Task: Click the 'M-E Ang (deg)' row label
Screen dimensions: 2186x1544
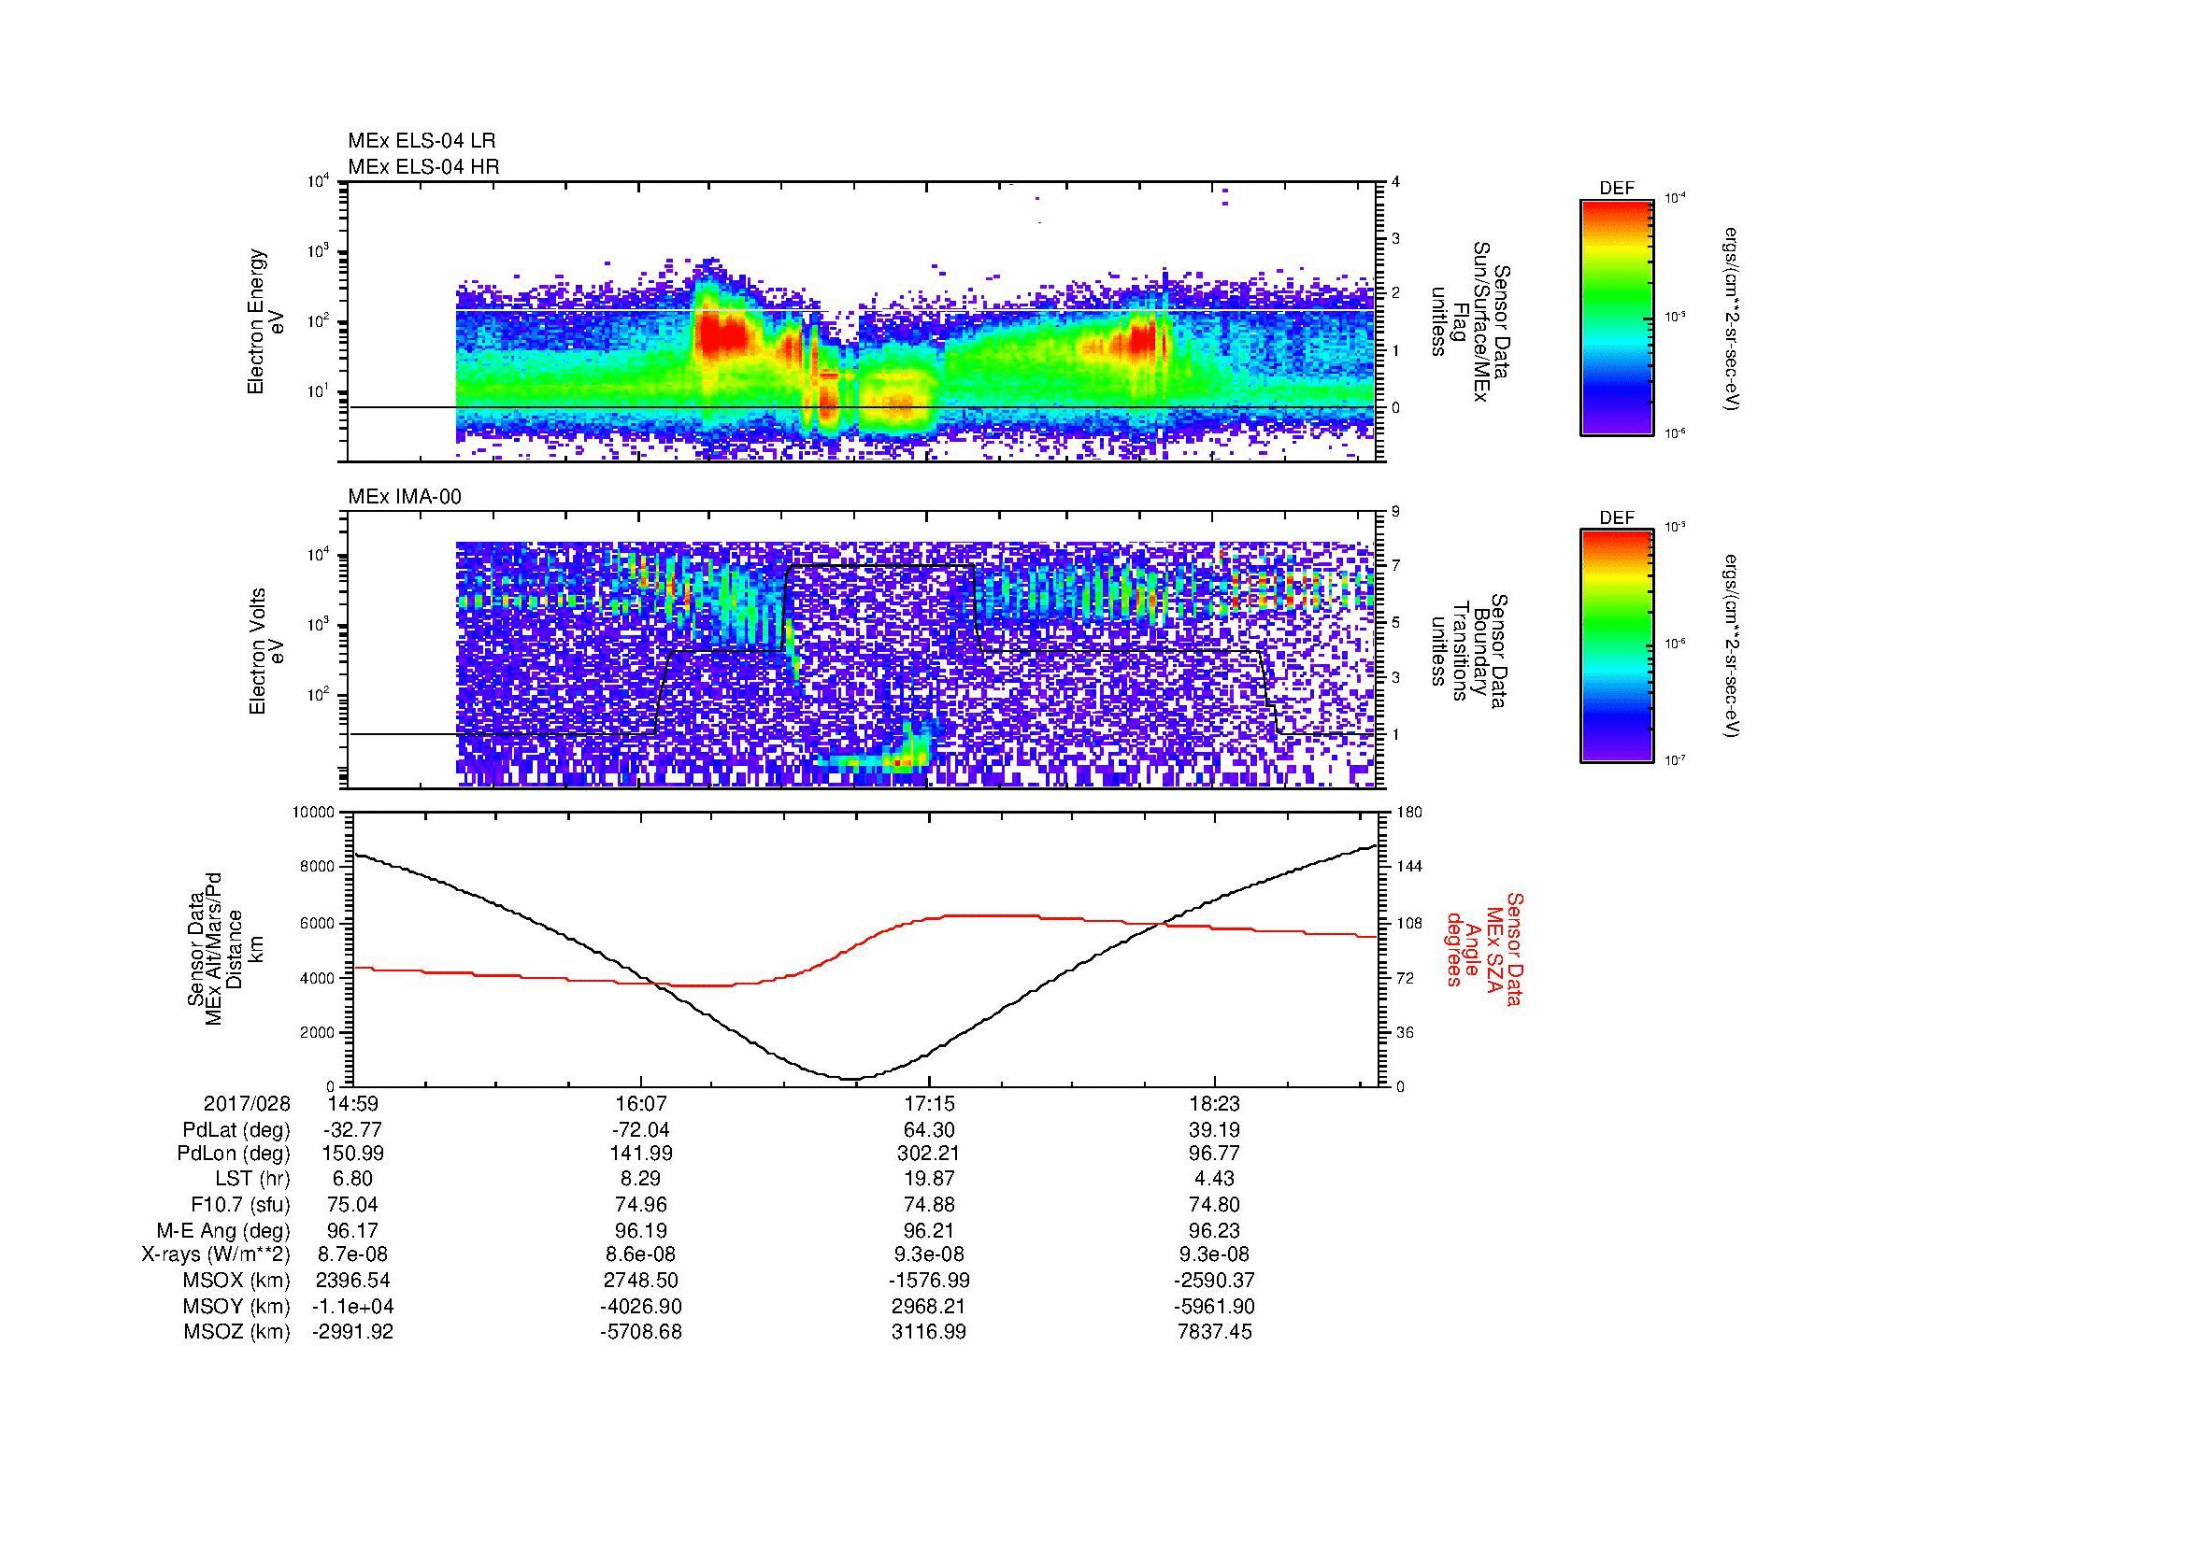Action: 222,1231
